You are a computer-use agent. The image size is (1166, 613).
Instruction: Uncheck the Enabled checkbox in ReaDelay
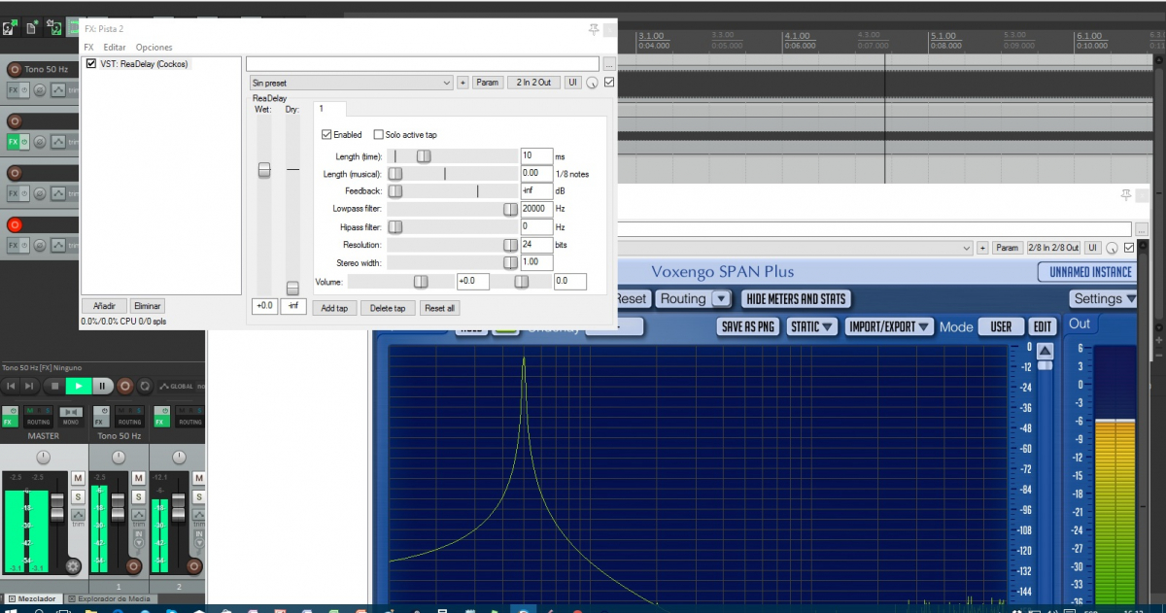tap(326, 135)
